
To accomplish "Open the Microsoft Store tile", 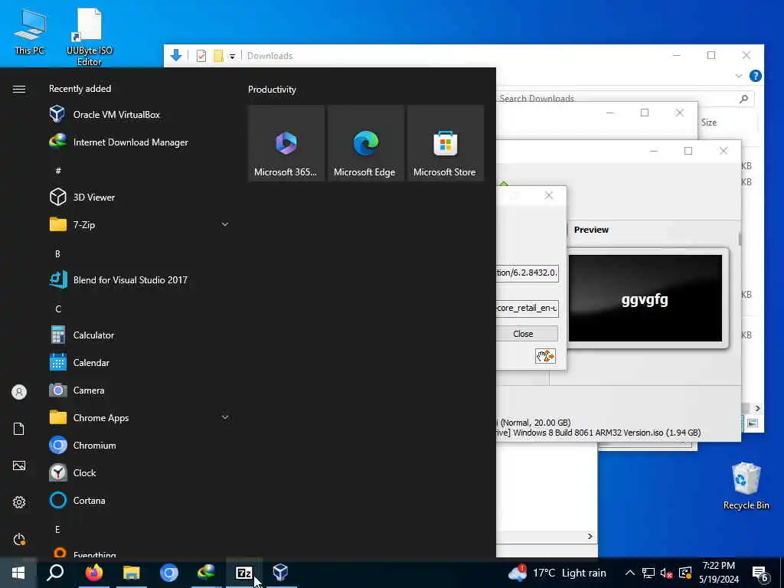I will click(x=445, y=143).
